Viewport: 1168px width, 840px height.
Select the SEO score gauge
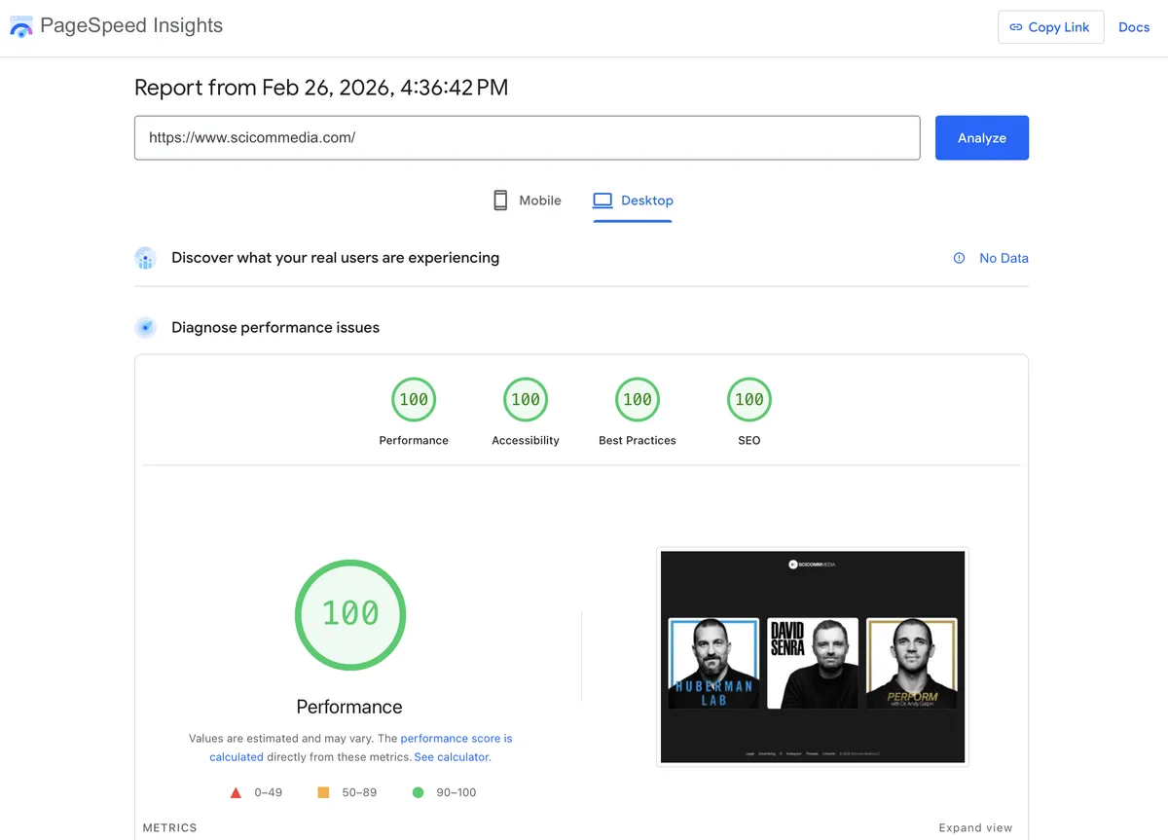[x=748, y=399]
